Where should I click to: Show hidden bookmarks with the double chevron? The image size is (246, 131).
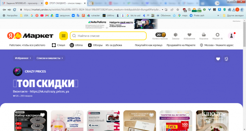click(x=218, y=15)
